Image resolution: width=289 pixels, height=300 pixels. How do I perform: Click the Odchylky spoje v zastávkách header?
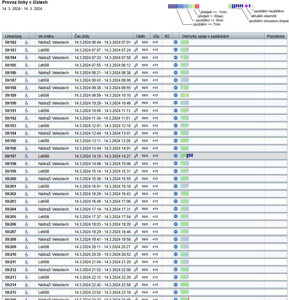[x=222, y=36]
